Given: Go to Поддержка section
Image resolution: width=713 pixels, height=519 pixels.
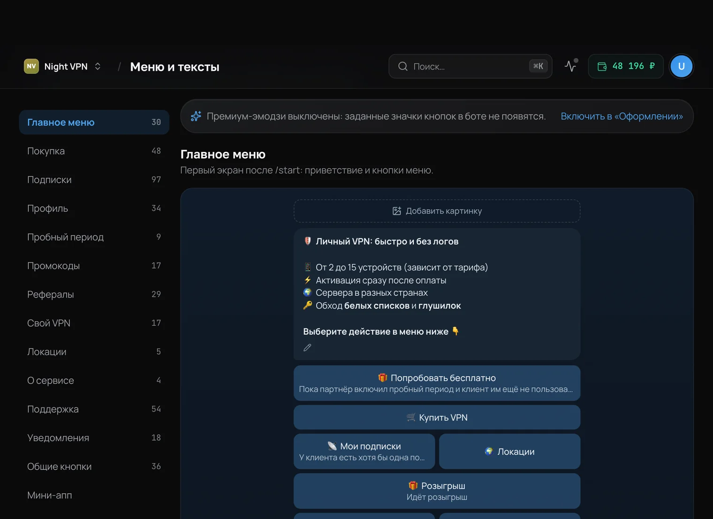Looking at the screenshot, I should click(94, 409).
